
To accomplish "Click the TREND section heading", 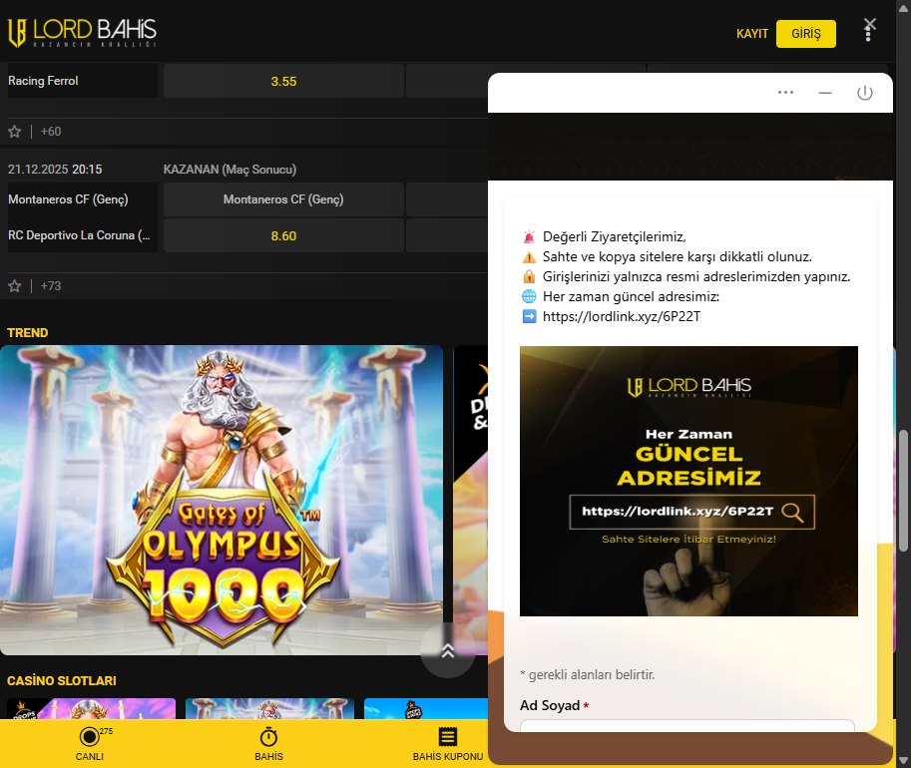I will click(x=27, y=333).
